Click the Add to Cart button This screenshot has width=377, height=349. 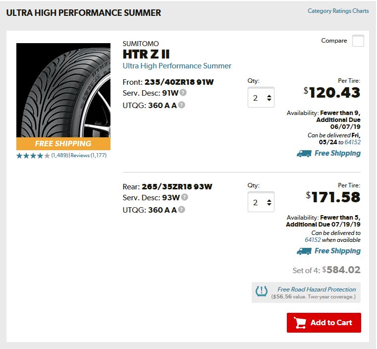tap(324, 323)
